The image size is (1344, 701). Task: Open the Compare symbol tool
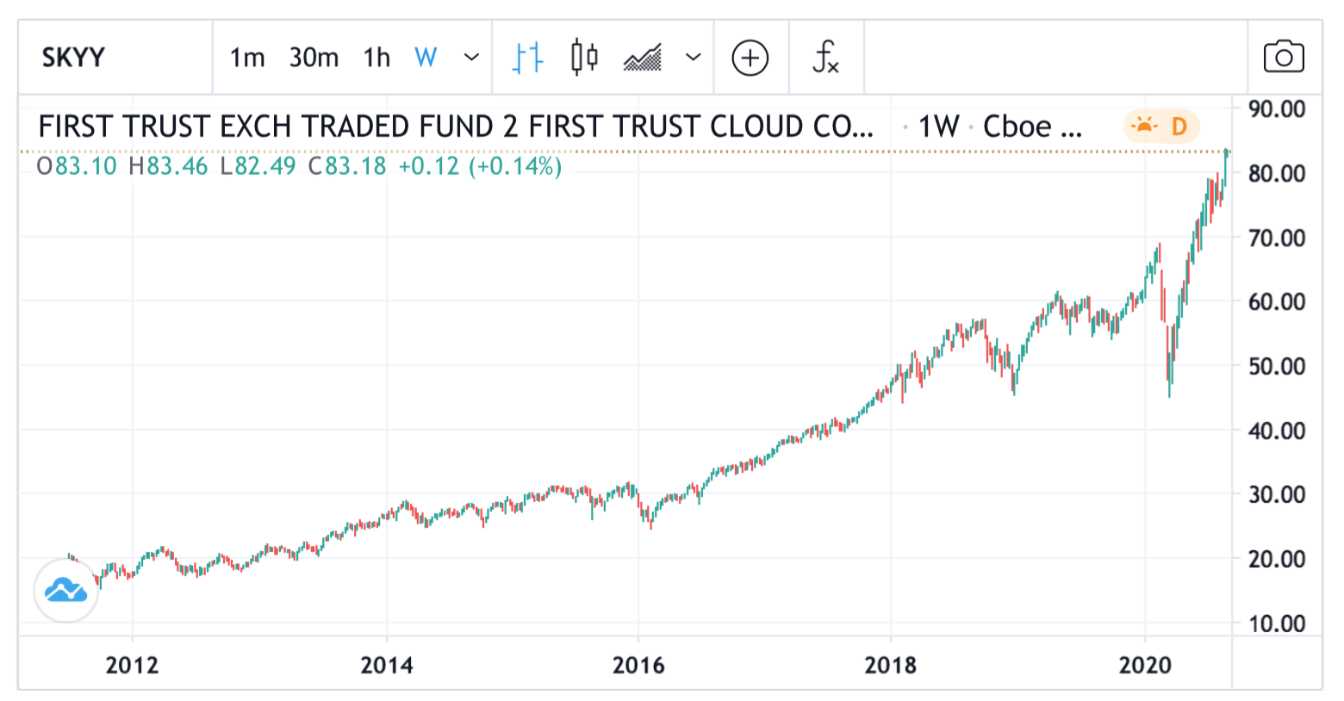coord(750,58)
